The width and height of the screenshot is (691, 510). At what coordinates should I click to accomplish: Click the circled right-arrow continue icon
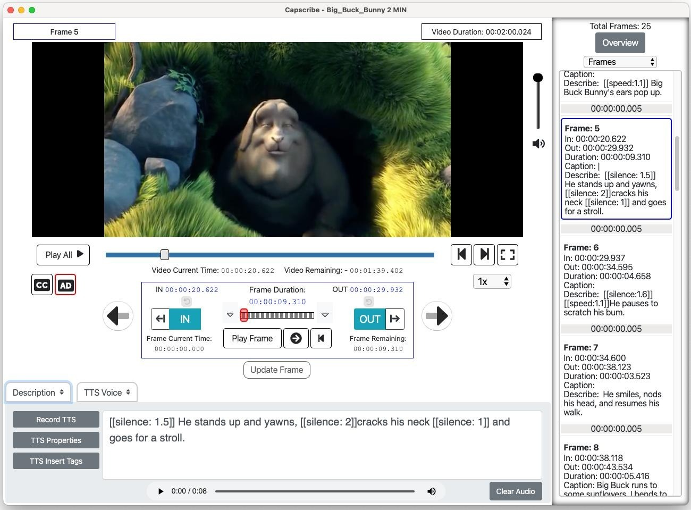[296, 338]
